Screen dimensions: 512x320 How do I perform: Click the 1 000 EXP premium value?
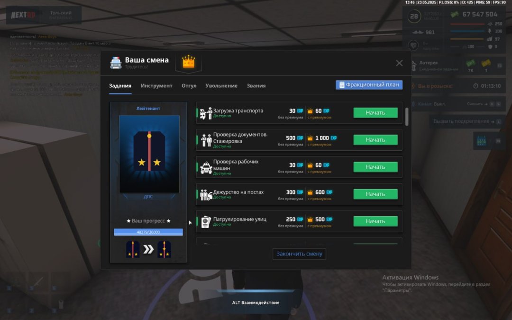click(x=326, y=138)
